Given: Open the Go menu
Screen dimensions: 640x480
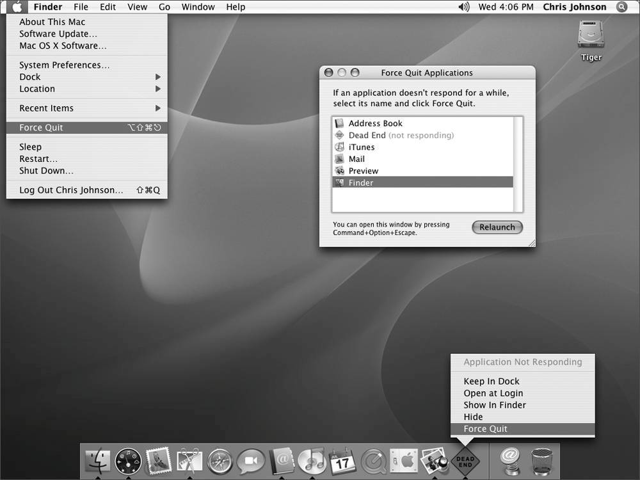Looking at the screenshot, I should [164, 7].
